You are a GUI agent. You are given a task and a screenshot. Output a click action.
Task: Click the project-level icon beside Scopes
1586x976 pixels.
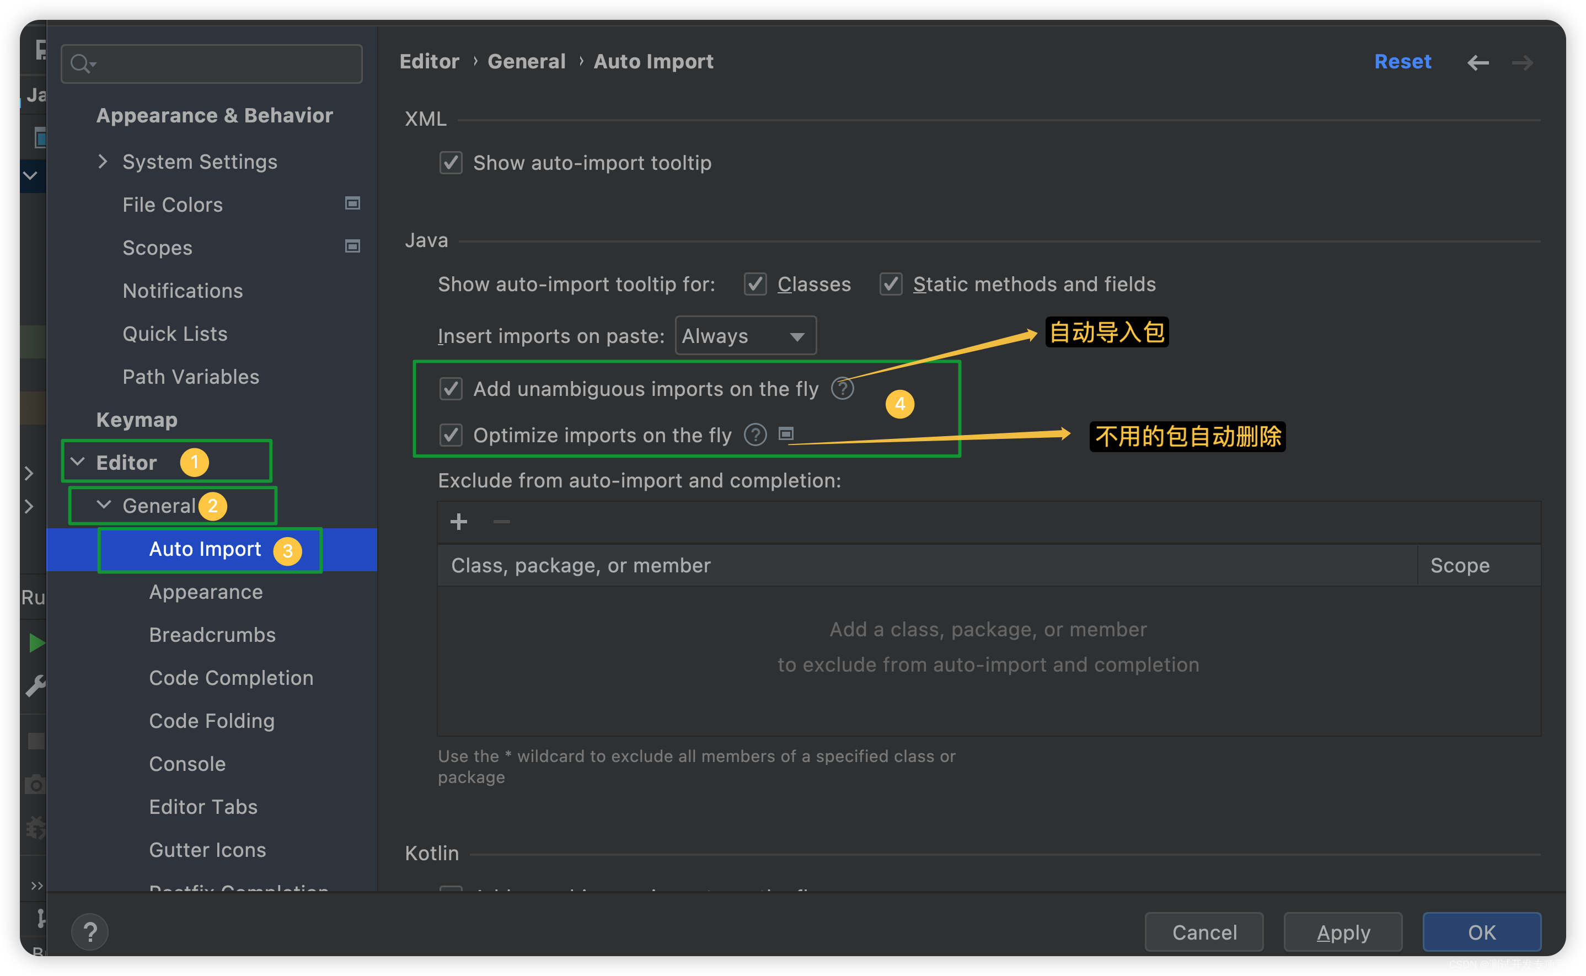352,246
